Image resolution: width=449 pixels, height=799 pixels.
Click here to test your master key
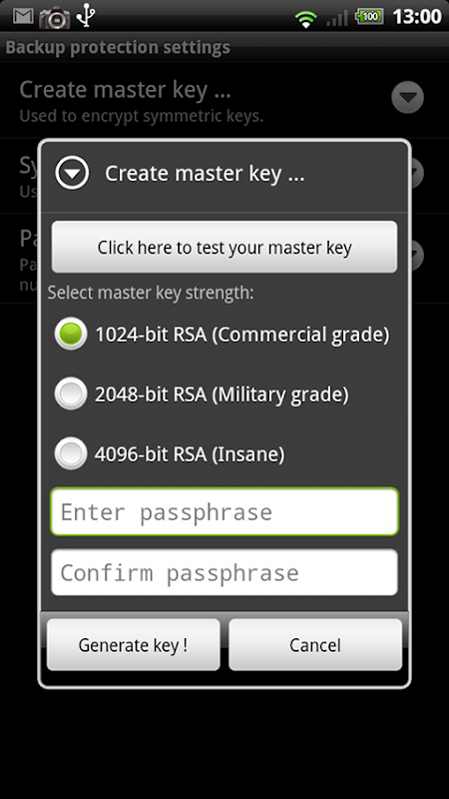[x=224, y=247]
